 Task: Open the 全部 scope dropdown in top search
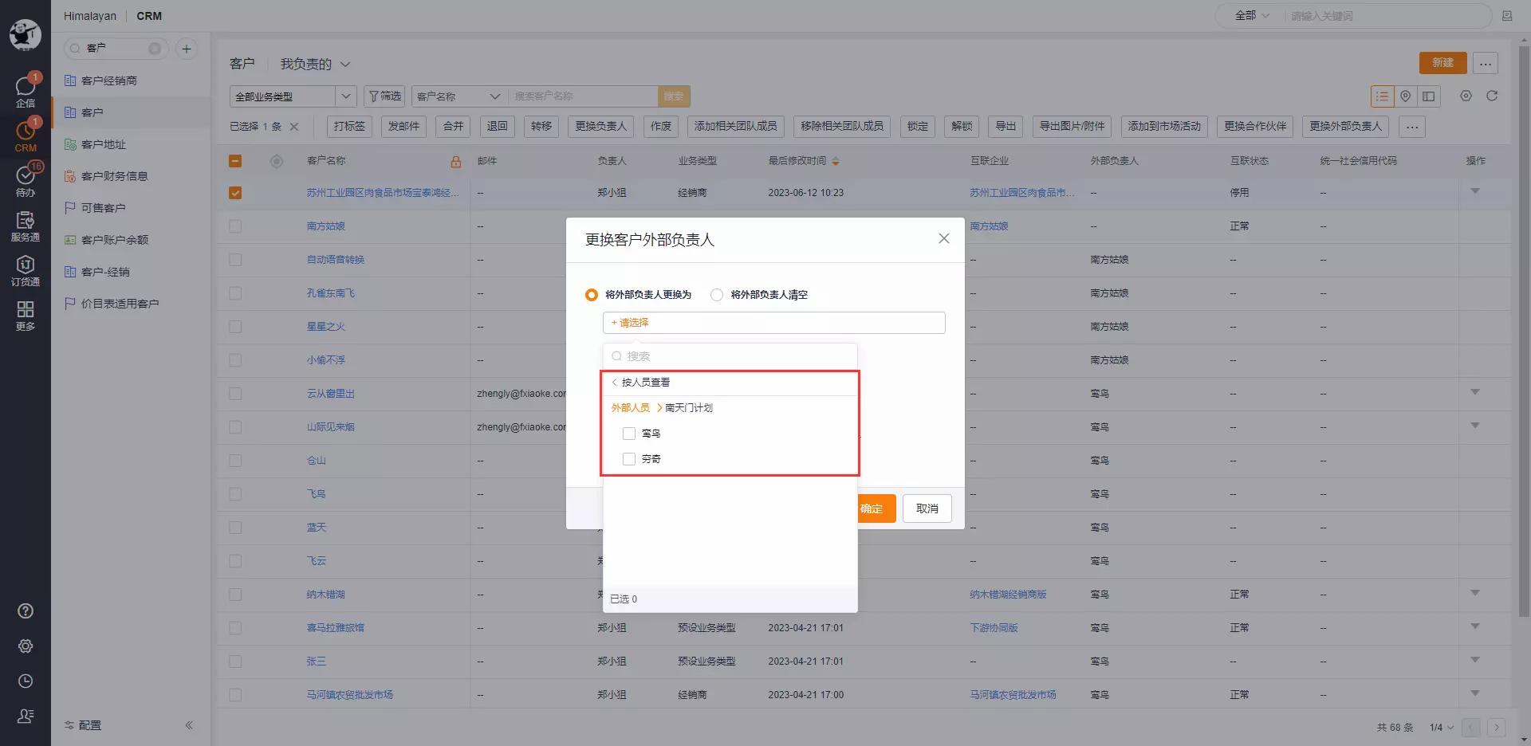click(x=1252, y=16)
